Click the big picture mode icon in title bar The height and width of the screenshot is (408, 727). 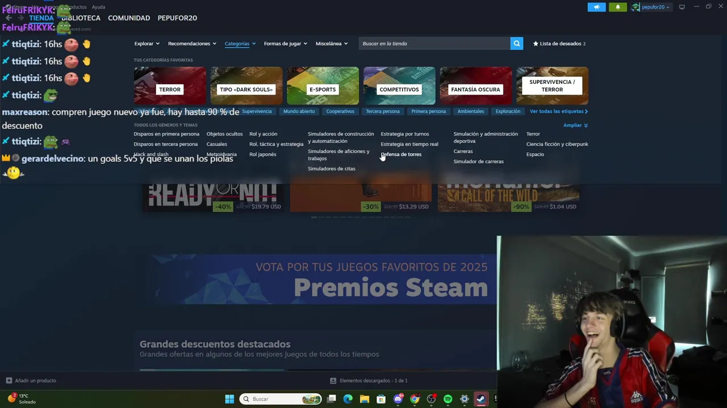click(x=682, y=7)
